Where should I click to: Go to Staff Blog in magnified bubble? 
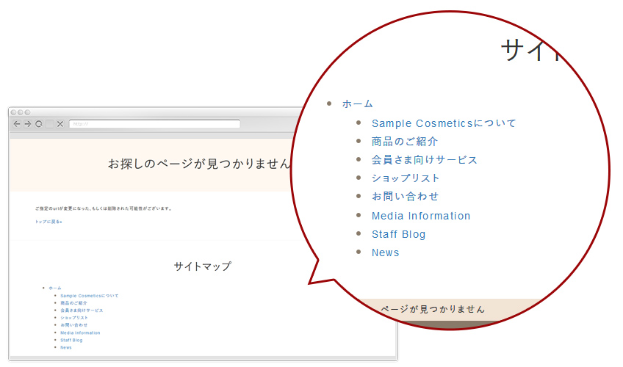[398, 234]
